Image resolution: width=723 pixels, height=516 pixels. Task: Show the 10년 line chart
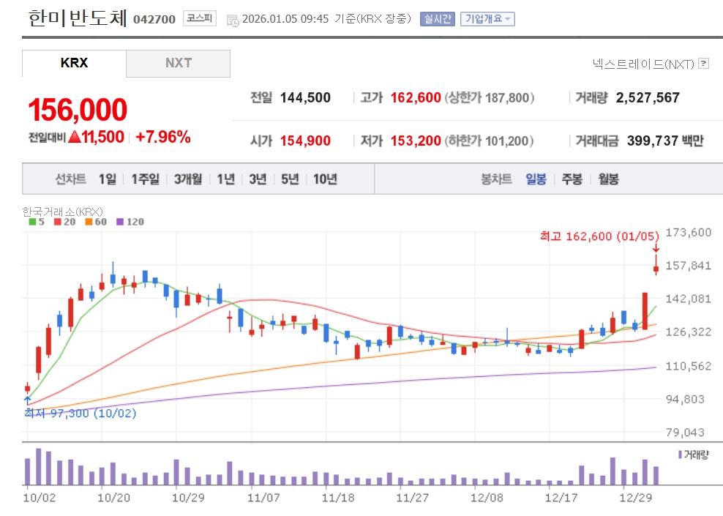point(325,179)
